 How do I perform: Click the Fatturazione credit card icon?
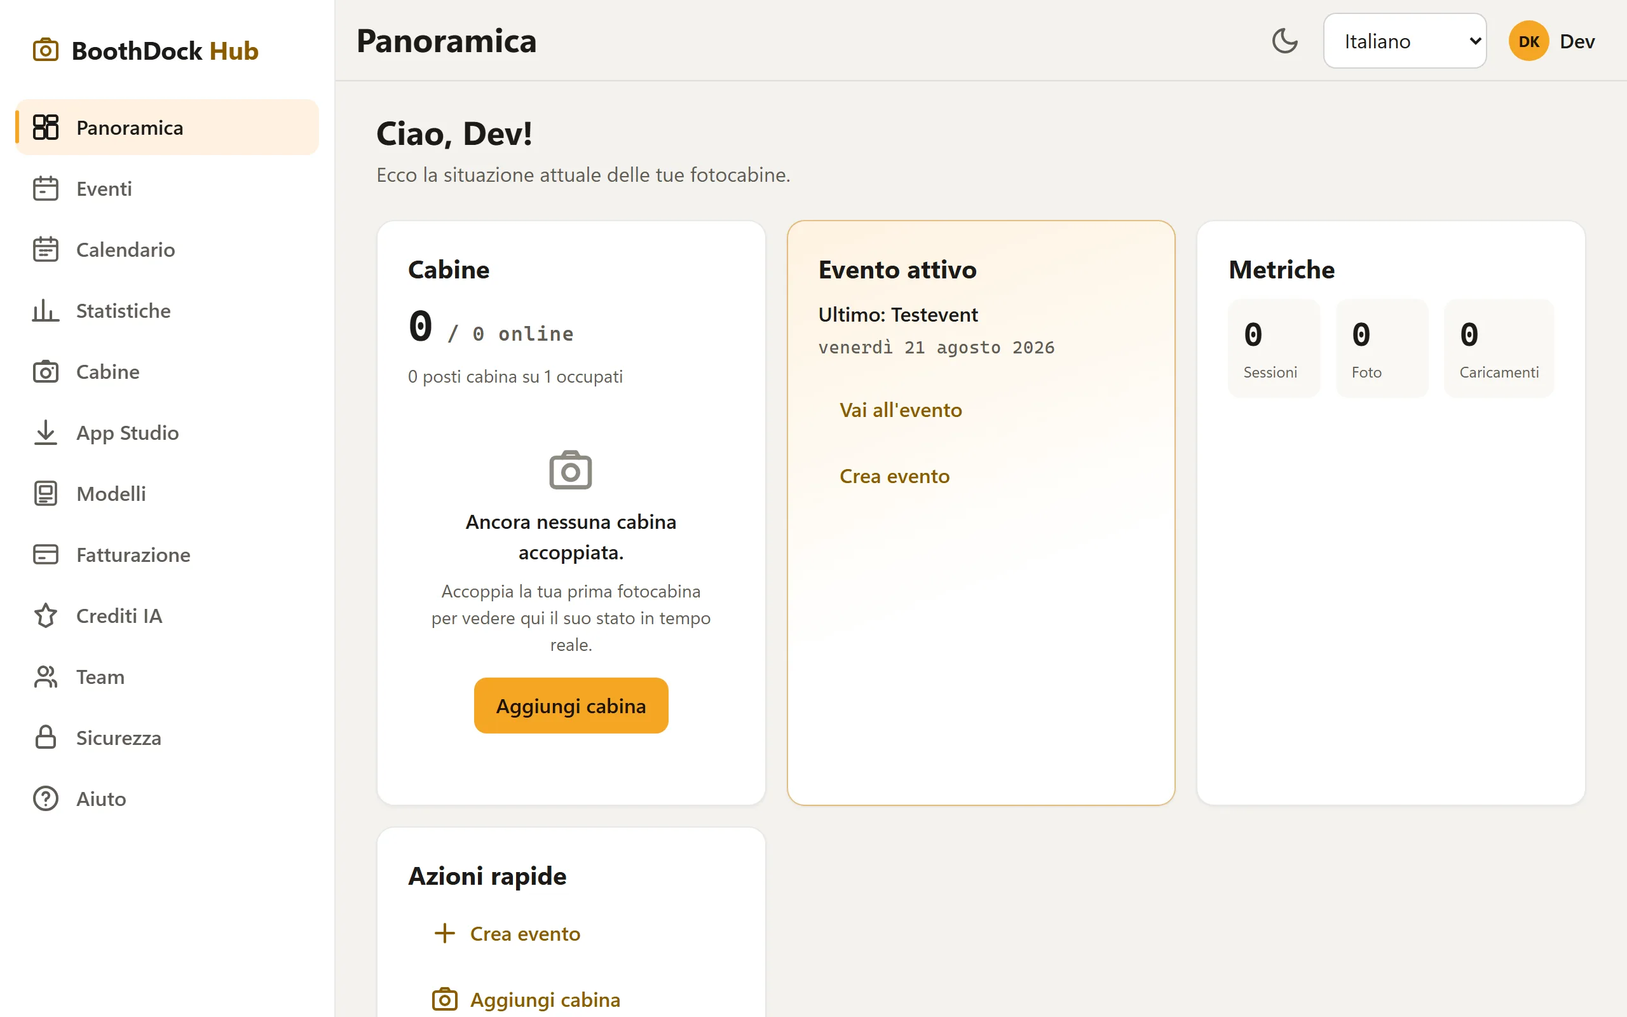pyautogui.click(x=46, y=554)
